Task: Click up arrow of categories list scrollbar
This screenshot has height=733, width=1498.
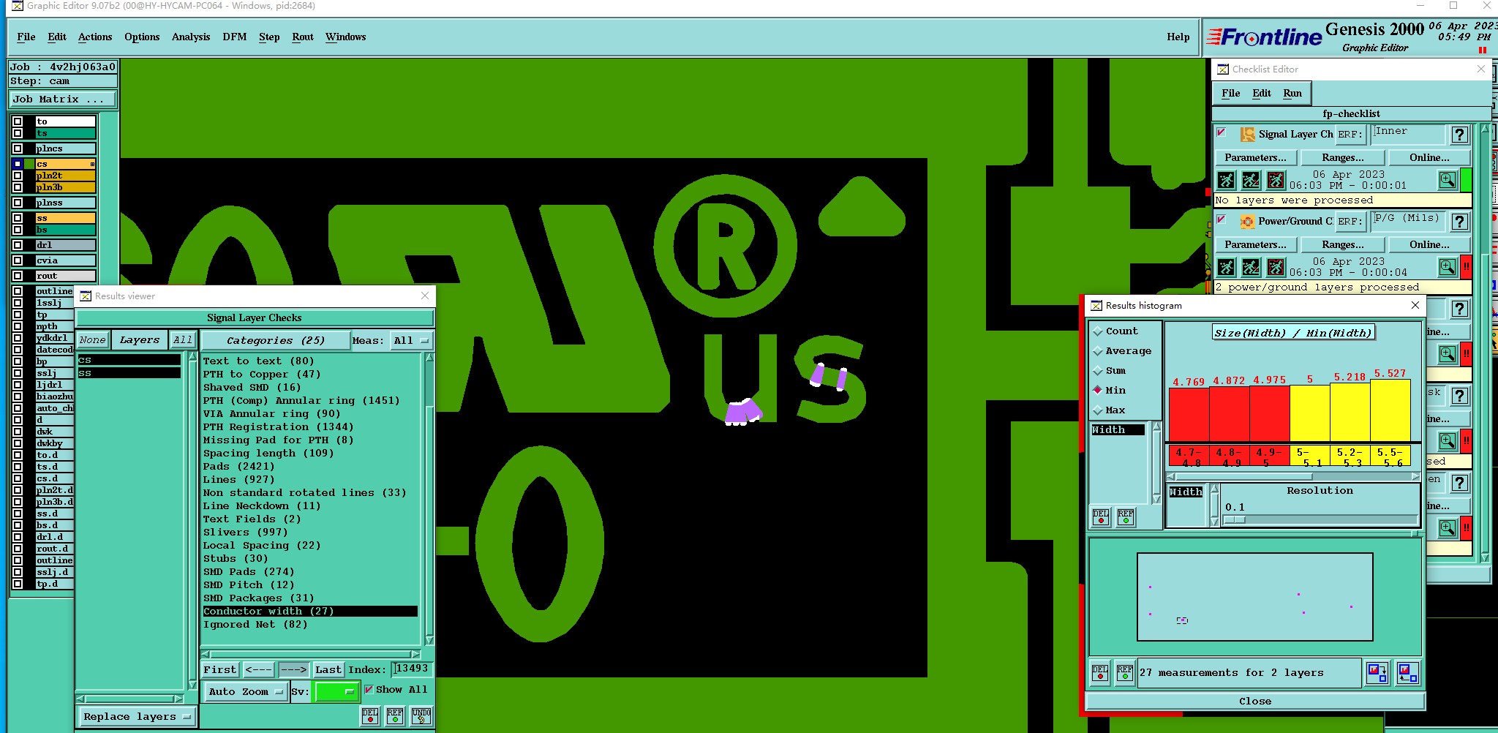Action: [429, 358]
